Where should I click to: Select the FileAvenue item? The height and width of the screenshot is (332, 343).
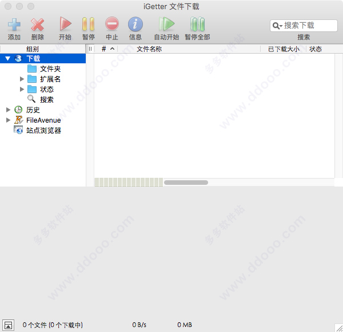43,120
